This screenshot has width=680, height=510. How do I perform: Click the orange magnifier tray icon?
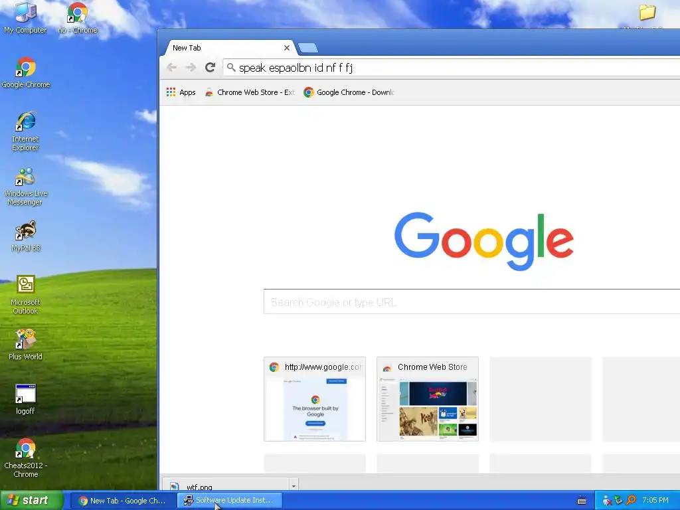[631, 501]
